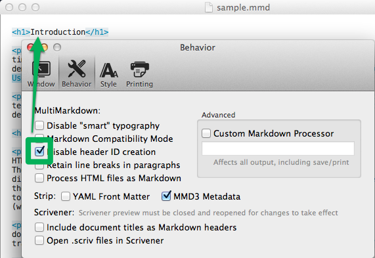Enable Disable "smart" typography checkbox
Image resolution: width=375 pixels, height=258 pixels.
tap(39, 125)
